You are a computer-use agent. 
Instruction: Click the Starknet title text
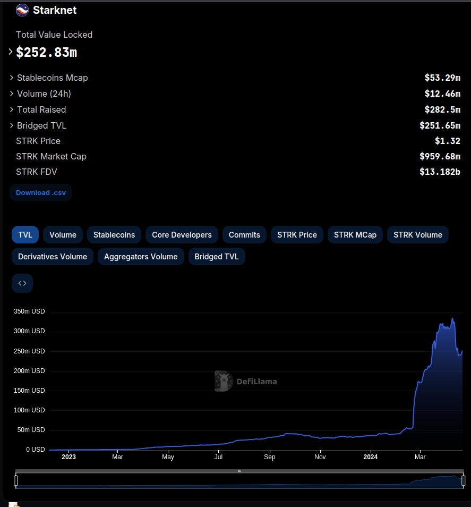pyautogui.click(x=55, y=10)
